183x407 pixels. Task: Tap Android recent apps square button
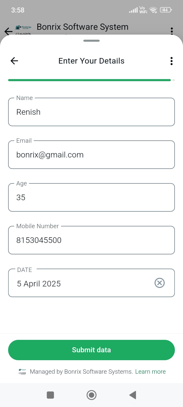click(x=50, y=395)
